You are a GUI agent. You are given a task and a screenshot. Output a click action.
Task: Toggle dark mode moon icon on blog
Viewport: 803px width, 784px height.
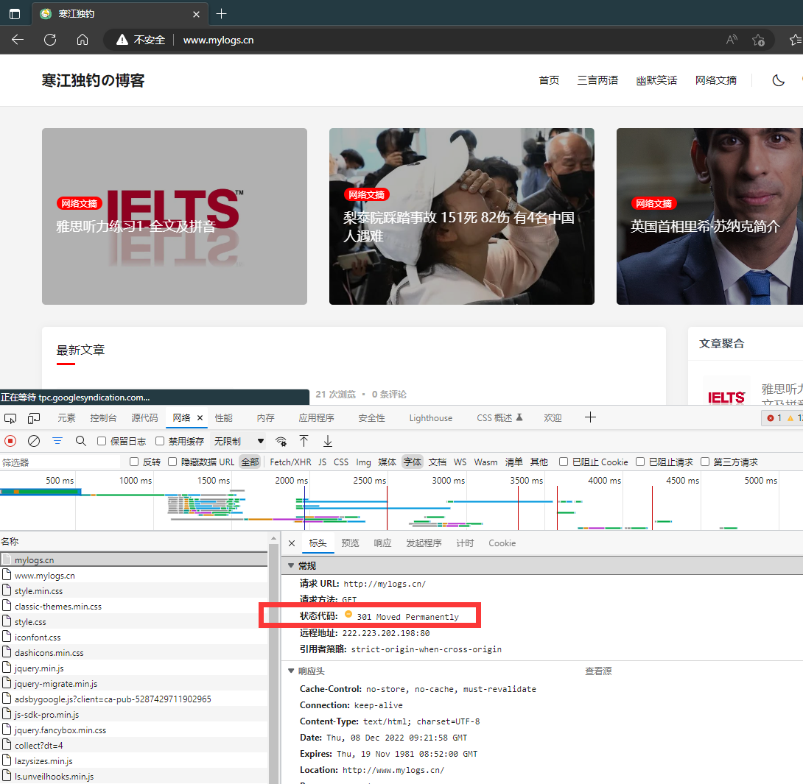coord(779,80)
